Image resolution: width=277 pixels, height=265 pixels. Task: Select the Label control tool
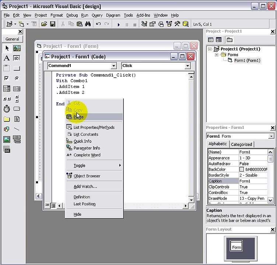tap(7, 58)
